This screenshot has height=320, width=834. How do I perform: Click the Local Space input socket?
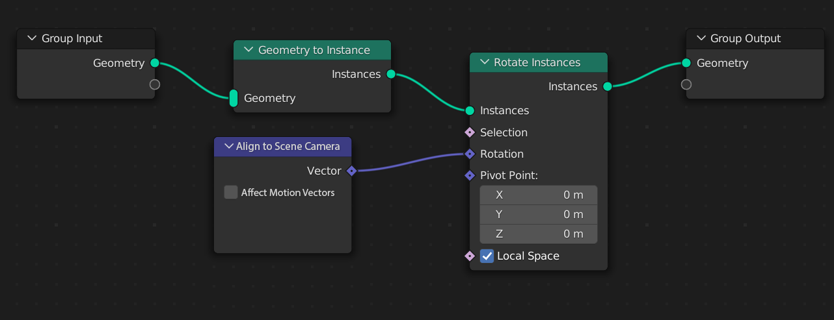pyautogui.click(x=470, y=256)
